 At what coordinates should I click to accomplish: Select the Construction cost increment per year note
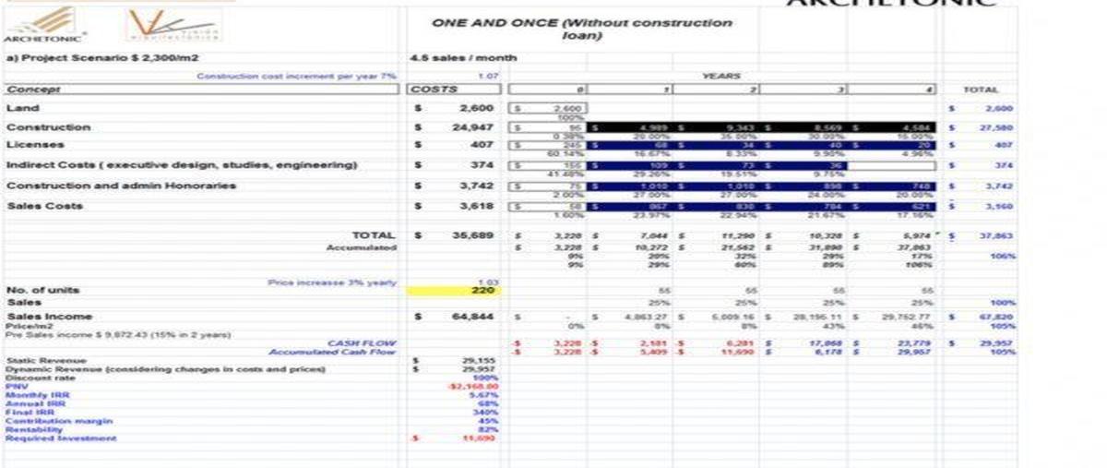[x=296, y=76]
